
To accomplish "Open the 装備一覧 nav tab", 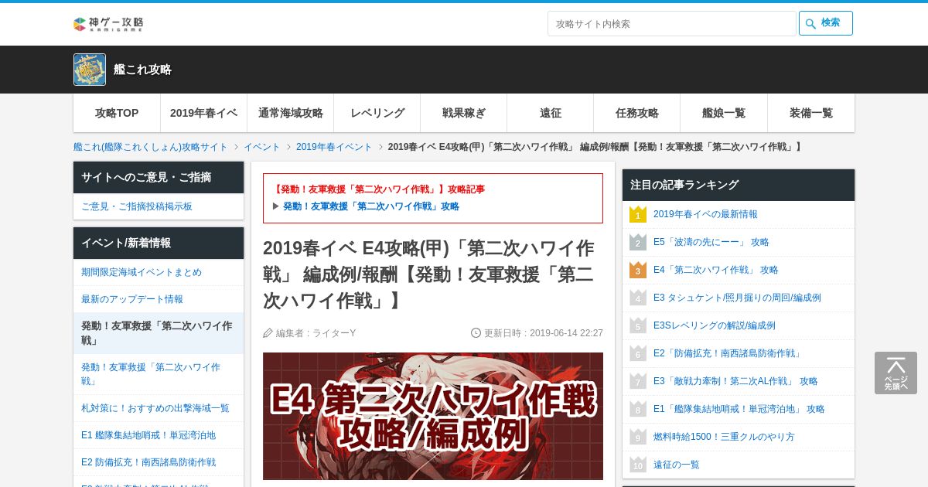I will pos(811,113).
